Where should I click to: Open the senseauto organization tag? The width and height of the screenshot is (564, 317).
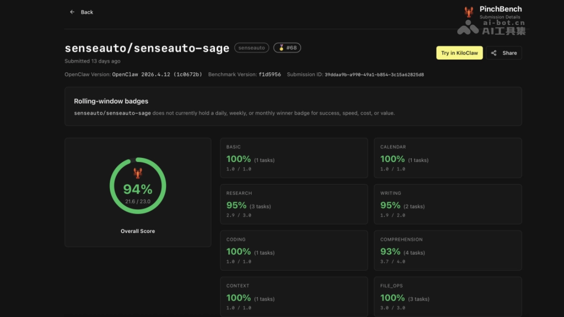coord(251,48)
